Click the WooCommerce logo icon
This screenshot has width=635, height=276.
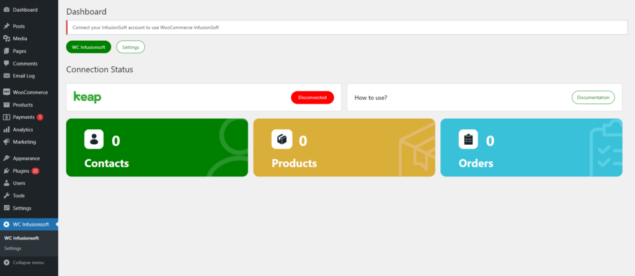(x=6, y=93)
